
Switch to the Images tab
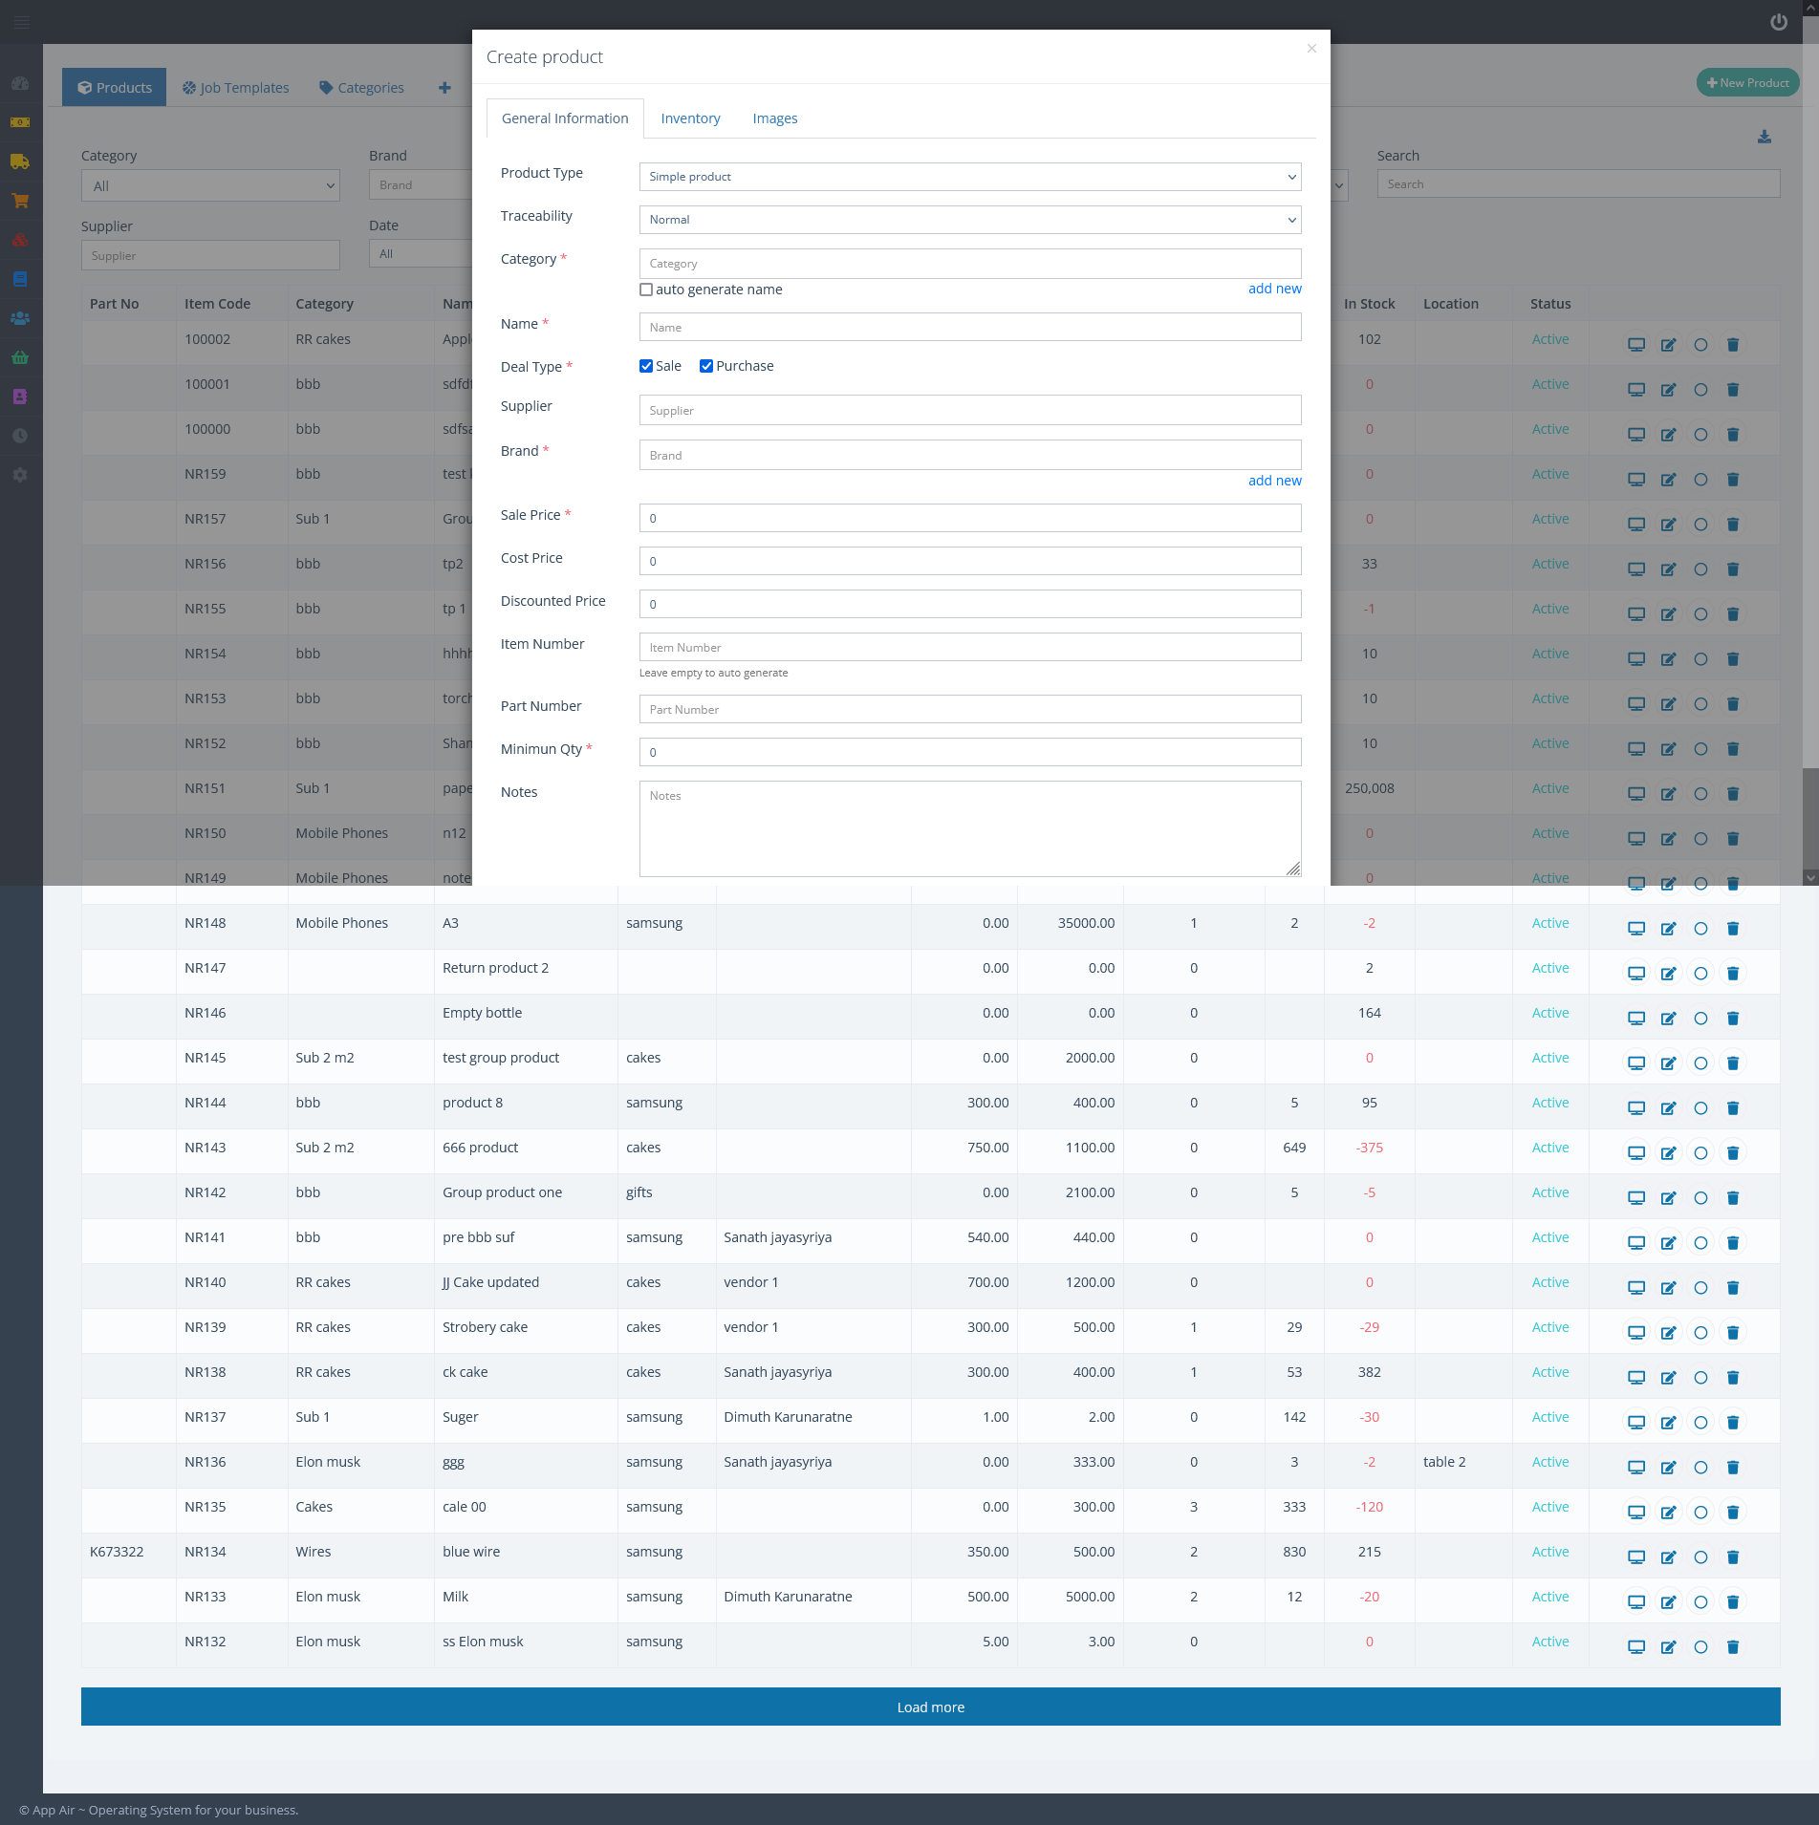(x=774, y=118)
